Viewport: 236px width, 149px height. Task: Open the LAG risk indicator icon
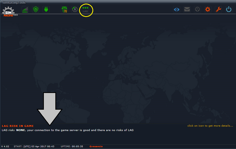[85, 9]
